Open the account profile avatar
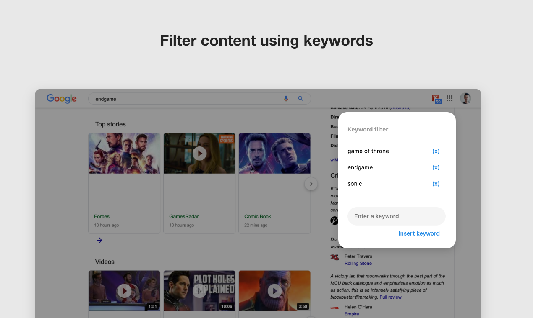533x318 pixels. 465,98
